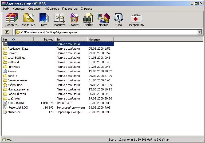Image resolution: width=205 pixels, height=143 pixels.
Task: Open the Операции menu
Action: pos(35,9)
